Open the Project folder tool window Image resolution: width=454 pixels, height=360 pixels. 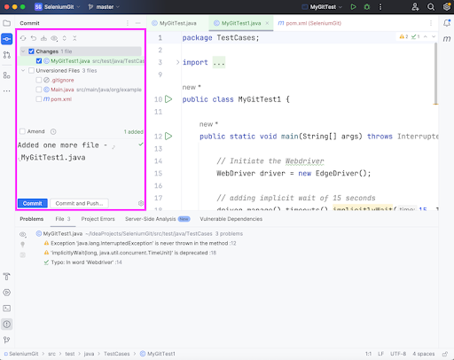pyautogui.click(x=6, y=23)
